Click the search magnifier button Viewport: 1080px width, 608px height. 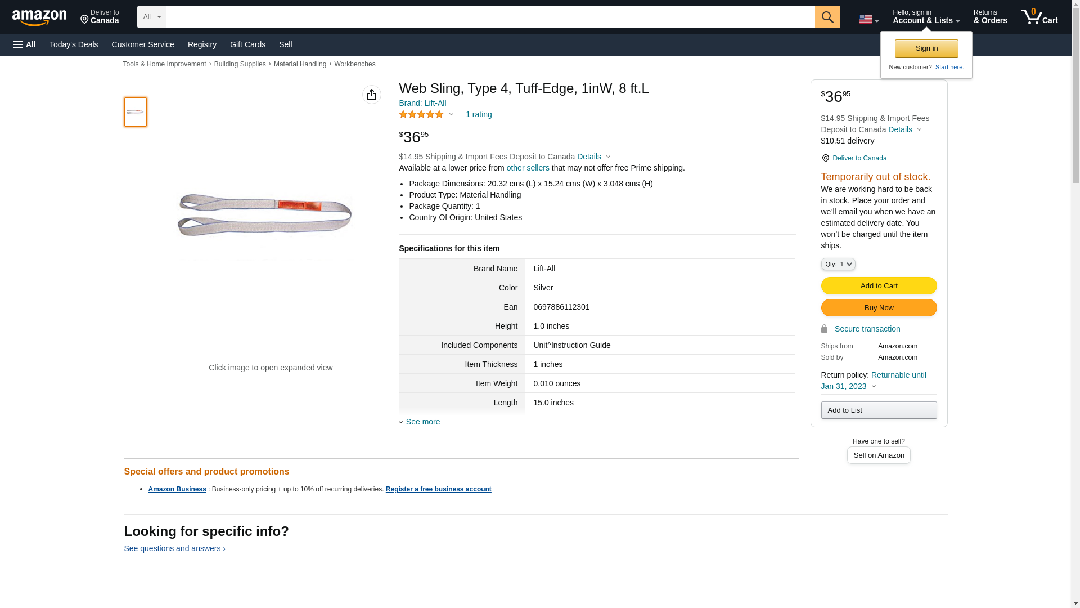coord(827,17)
